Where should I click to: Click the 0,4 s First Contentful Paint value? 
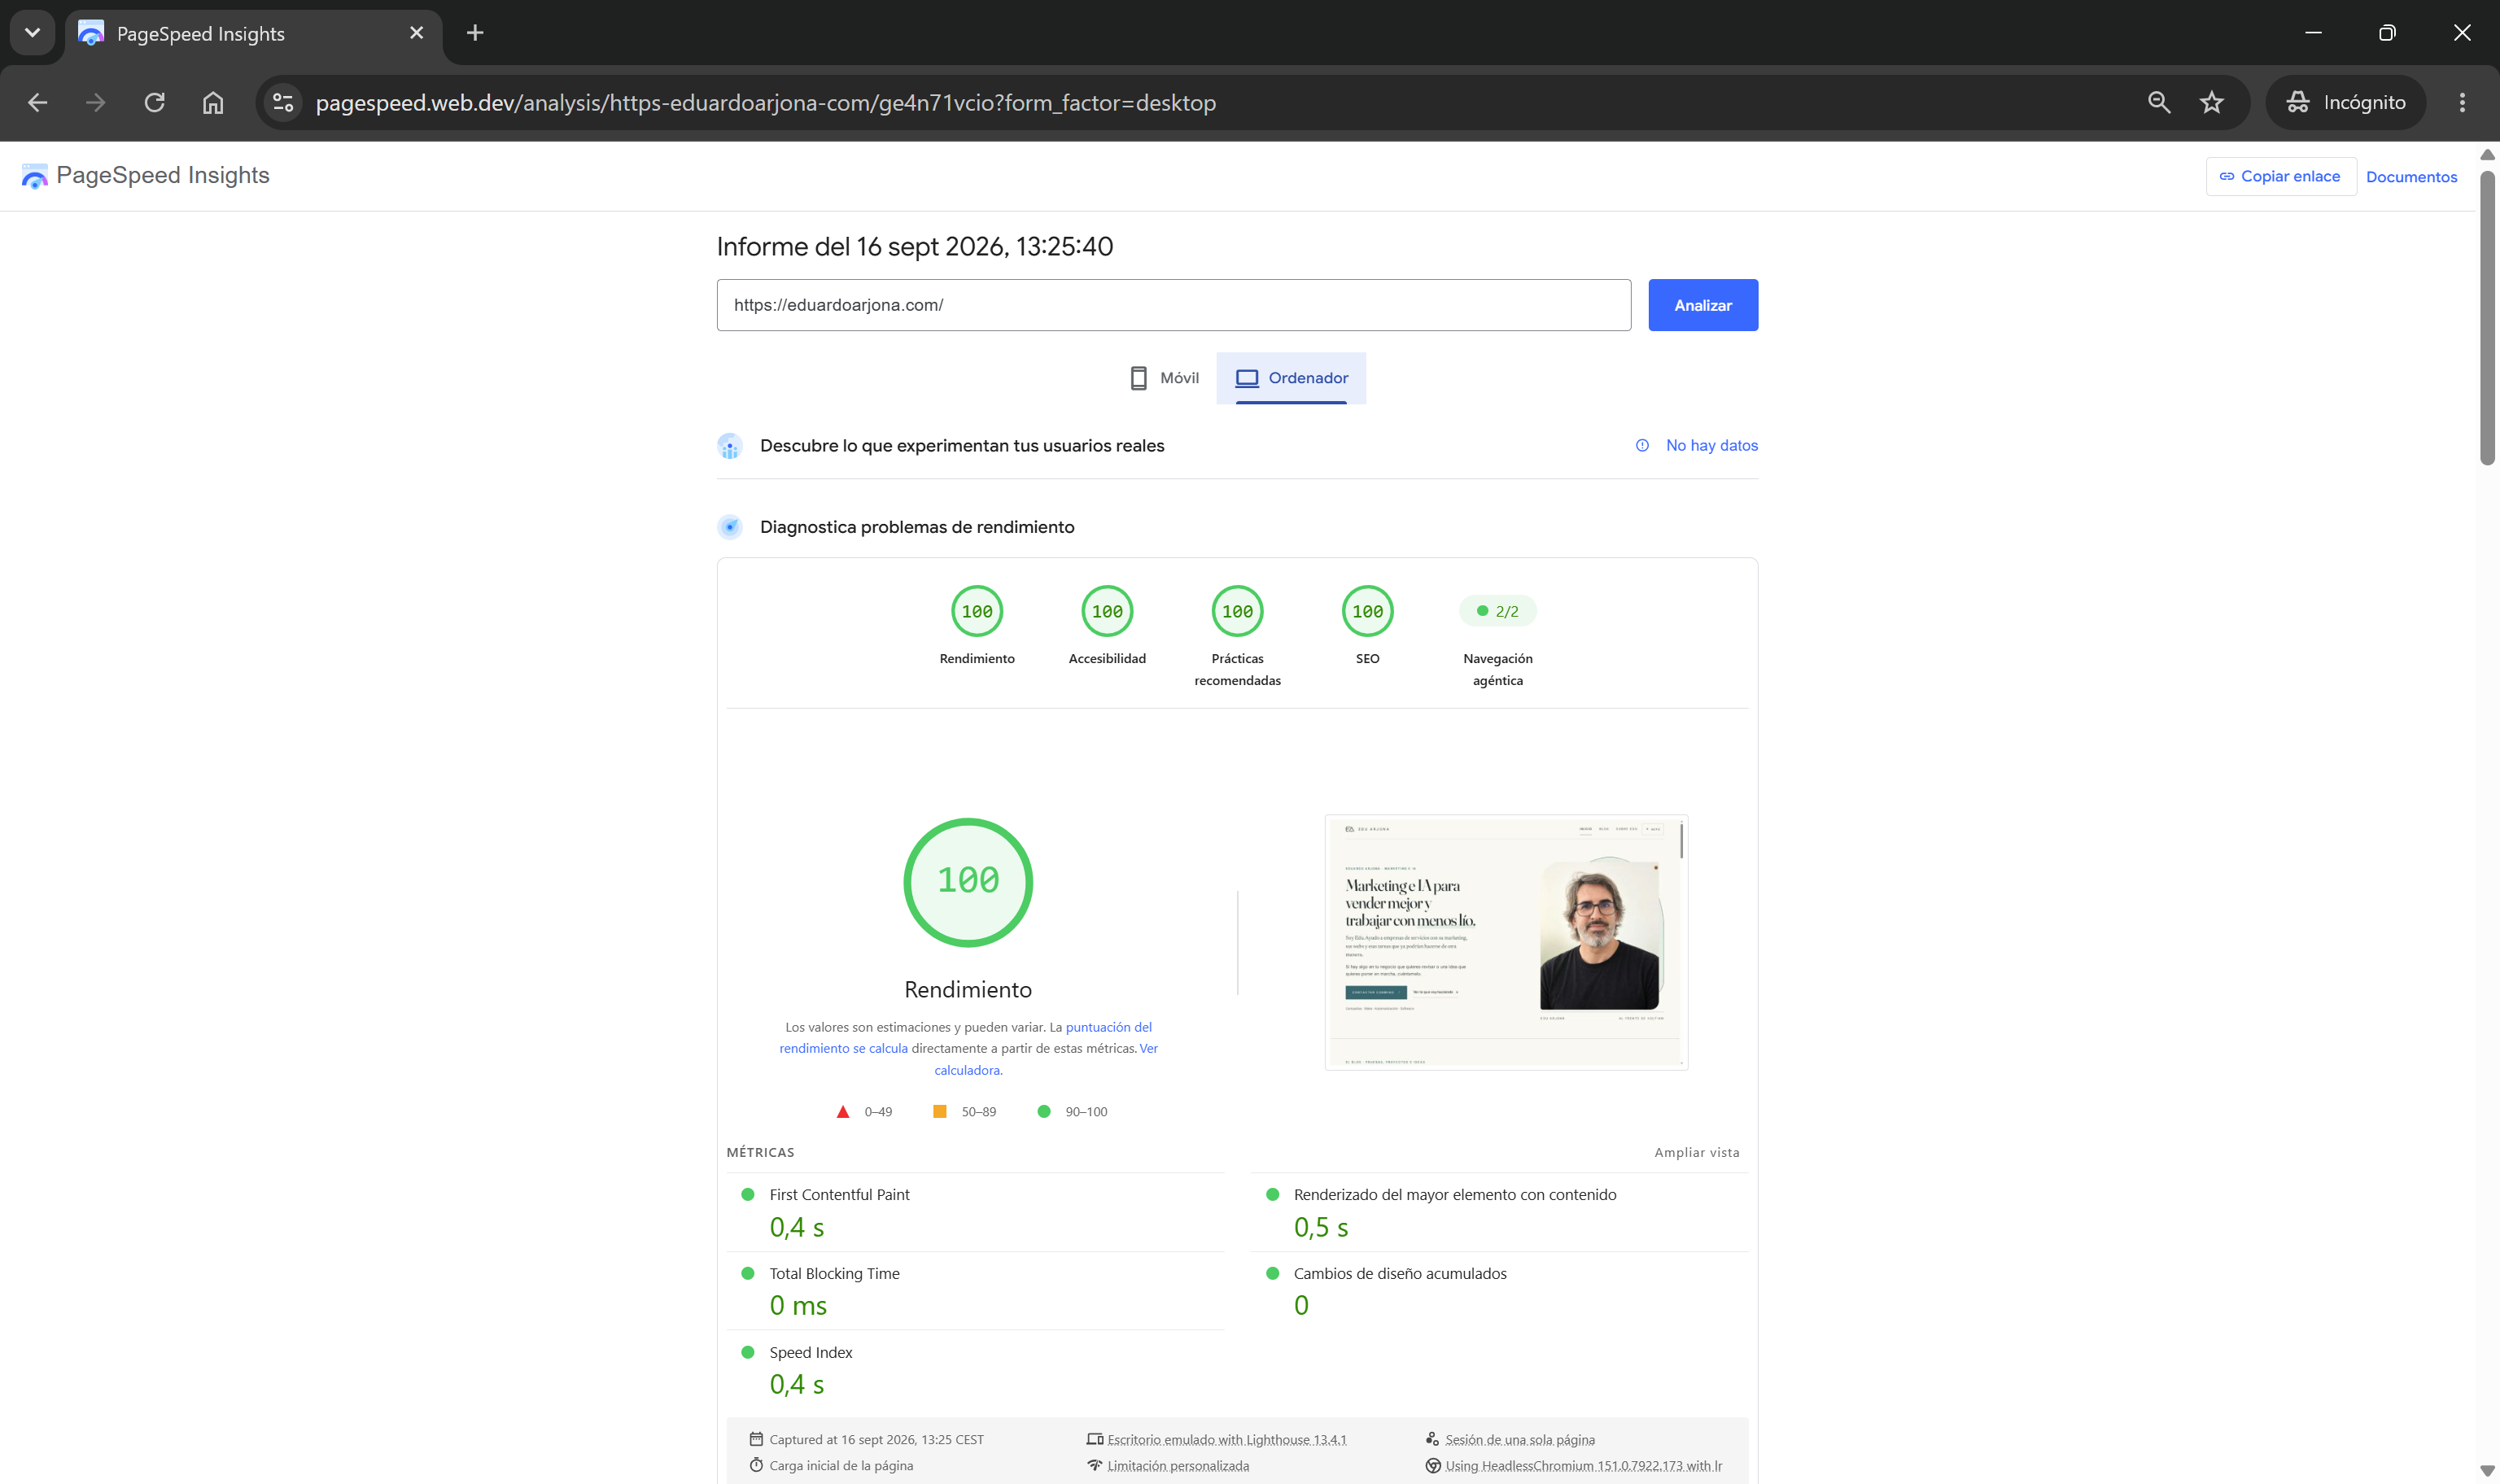[x=796, y=1228]
